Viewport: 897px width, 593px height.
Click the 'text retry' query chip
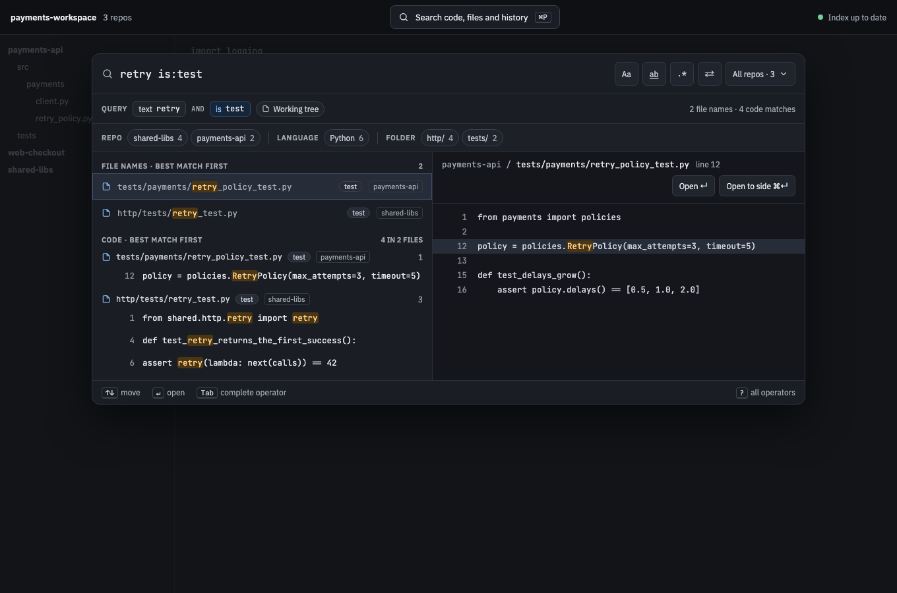[159, 109]
